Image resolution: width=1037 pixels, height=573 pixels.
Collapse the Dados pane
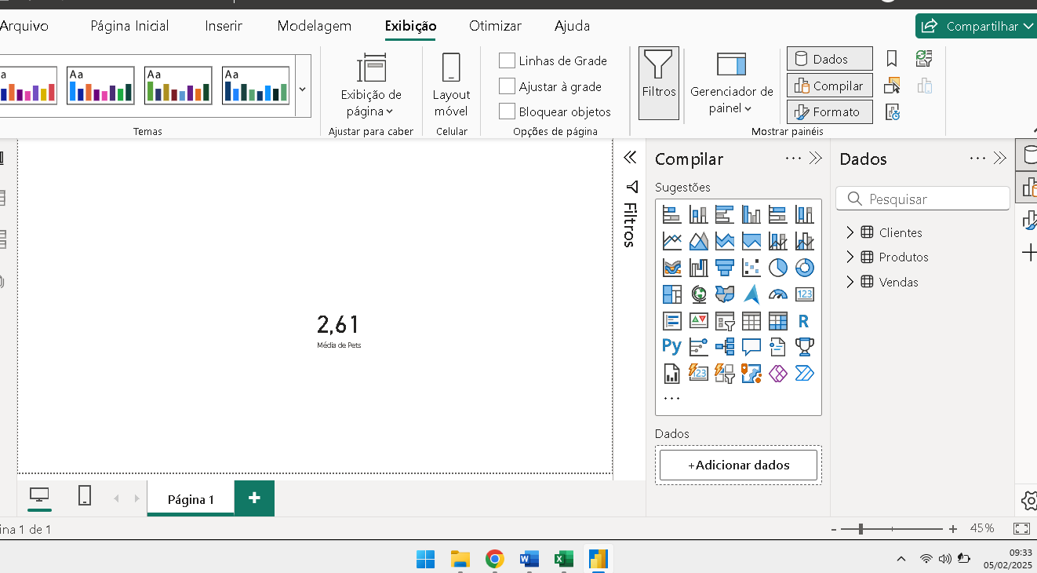[999, 159]
